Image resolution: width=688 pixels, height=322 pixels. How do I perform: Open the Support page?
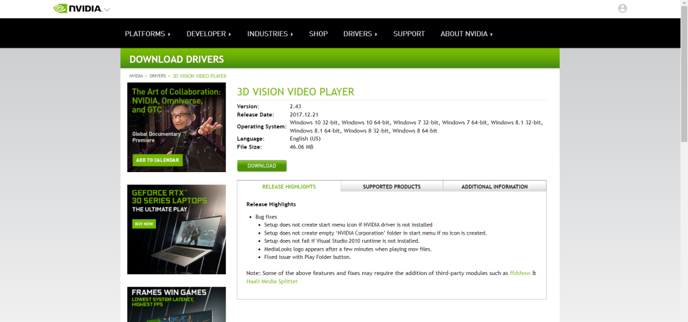[408, 34]
